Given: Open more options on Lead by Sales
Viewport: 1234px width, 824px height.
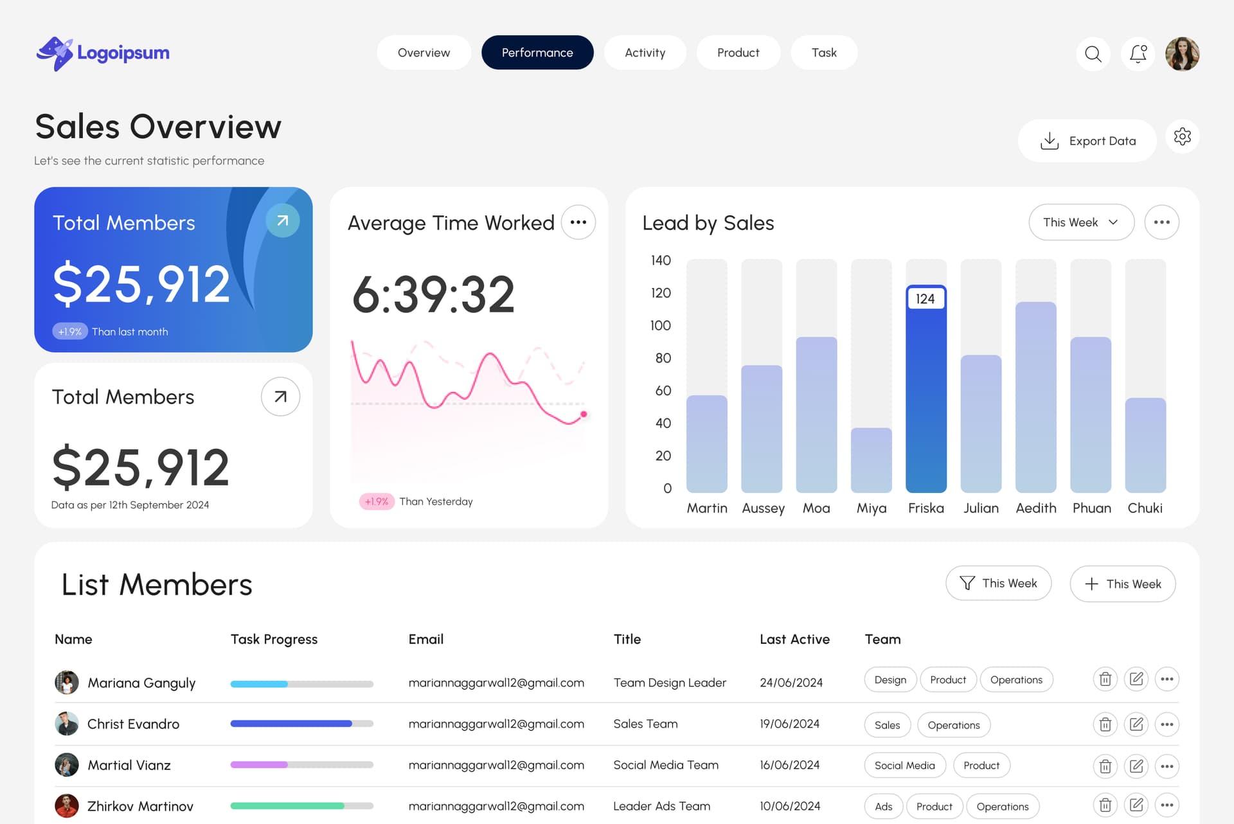Looking at the screenshot, I should pyautogui.click(x=1161, y=222).
